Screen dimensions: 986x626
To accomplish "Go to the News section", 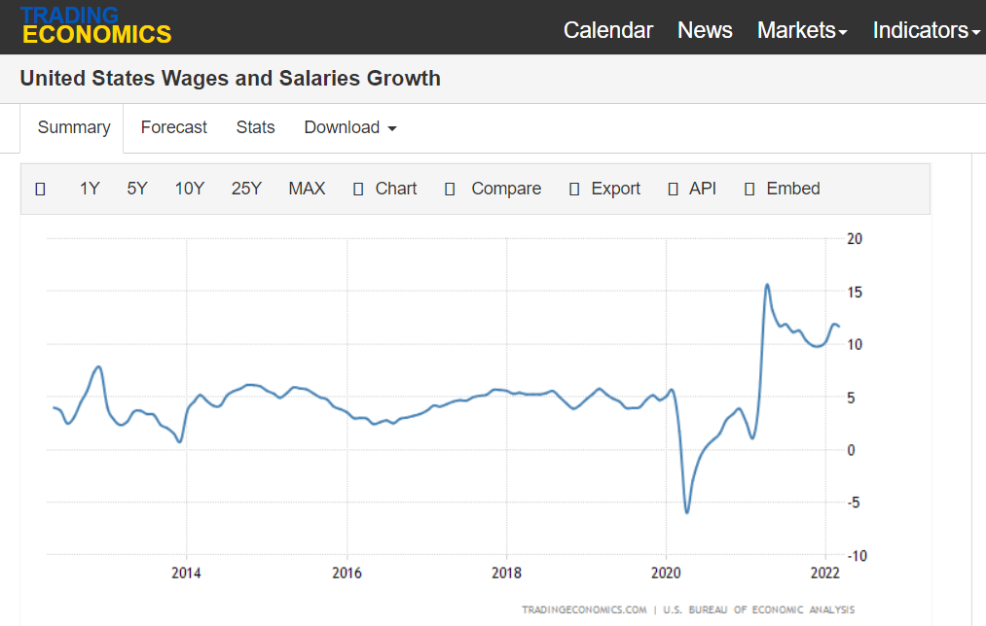I will click(705, 30).
